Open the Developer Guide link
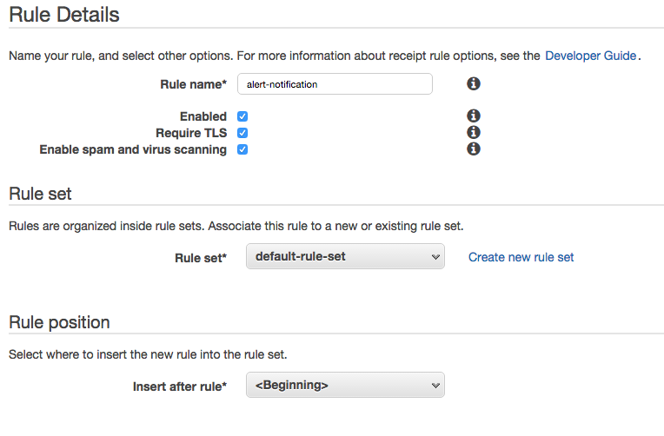The image size is (664, 436). 590,56
